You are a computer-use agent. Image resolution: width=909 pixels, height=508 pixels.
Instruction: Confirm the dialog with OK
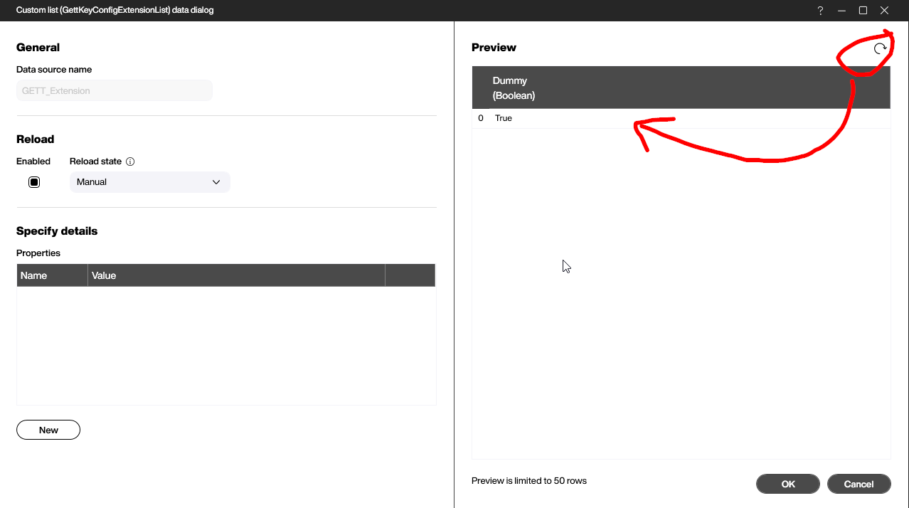788,484
